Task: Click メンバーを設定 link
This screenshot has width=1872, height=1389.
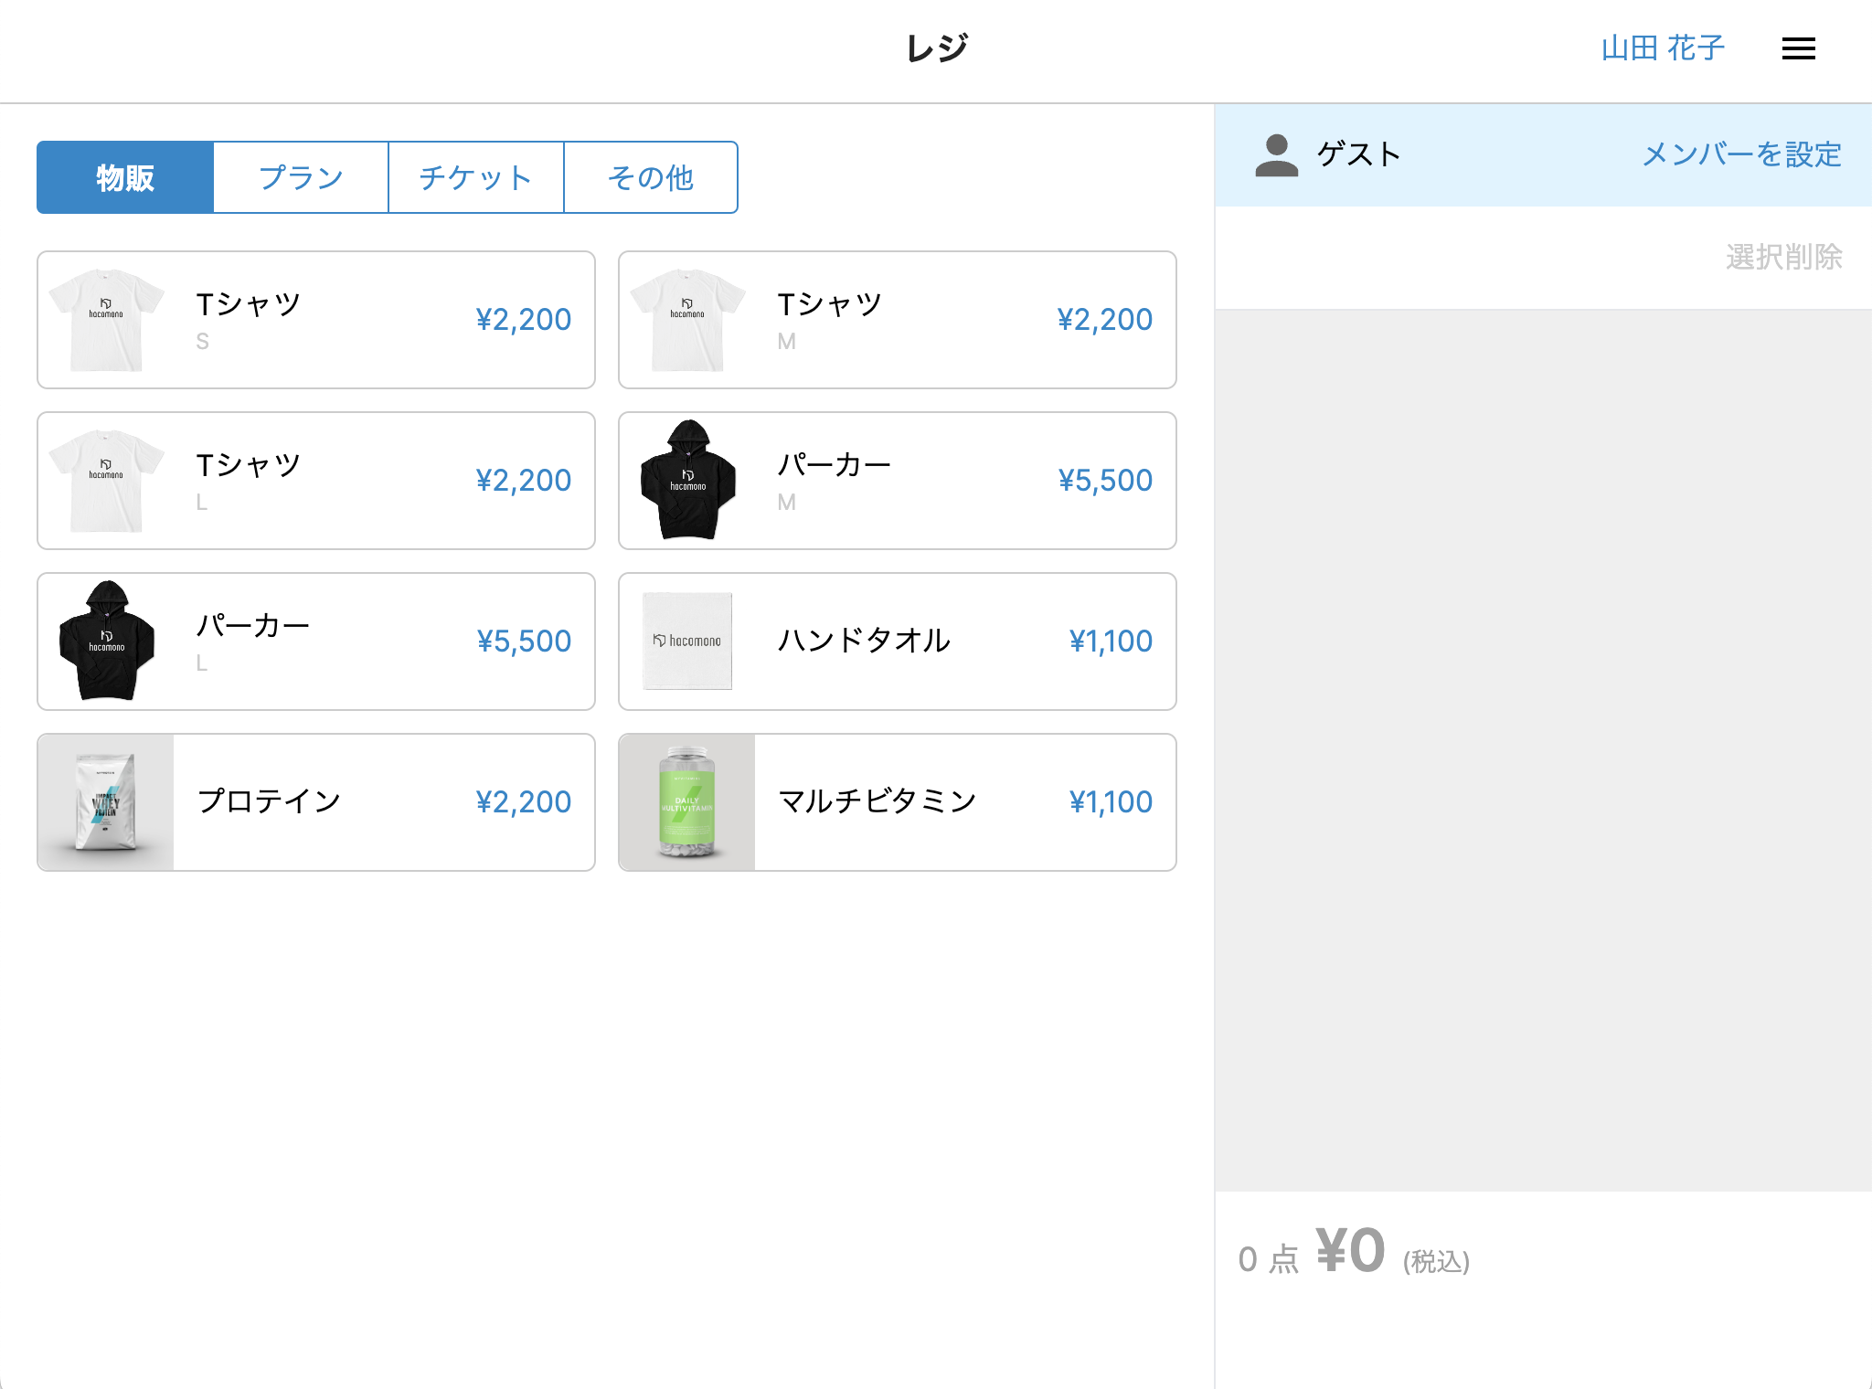Action: pos(1741,154)
